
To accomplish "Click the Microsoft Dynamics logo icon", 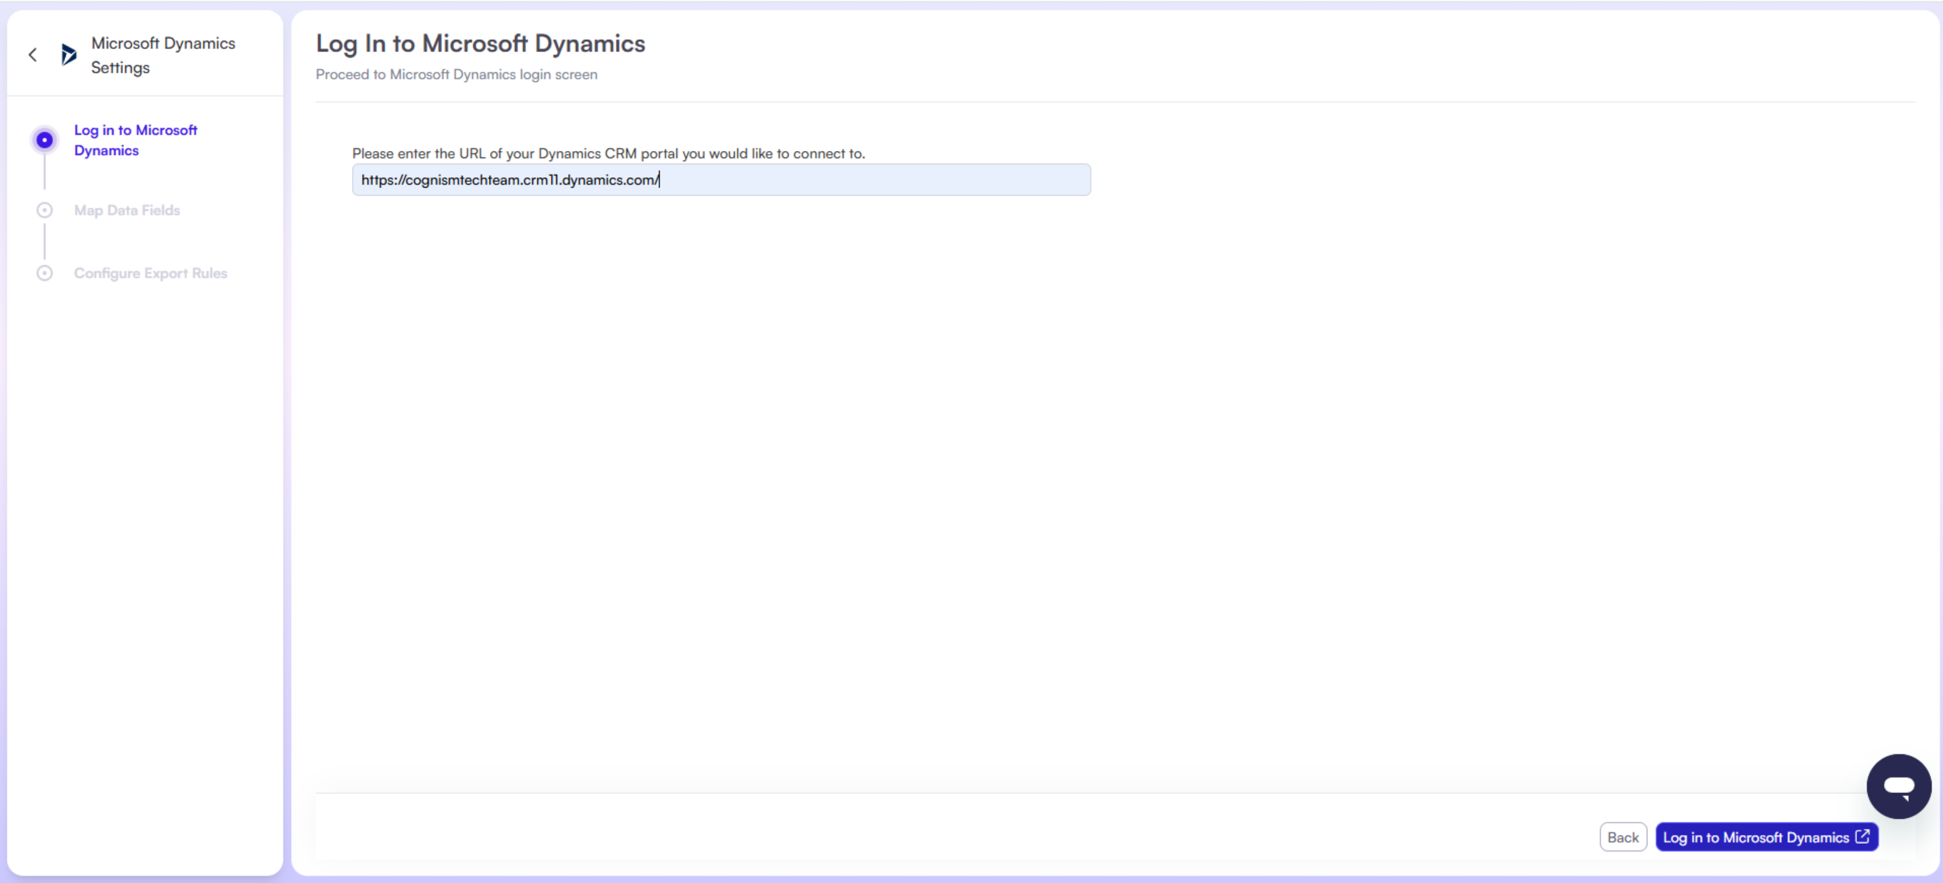I will [68, 54].
